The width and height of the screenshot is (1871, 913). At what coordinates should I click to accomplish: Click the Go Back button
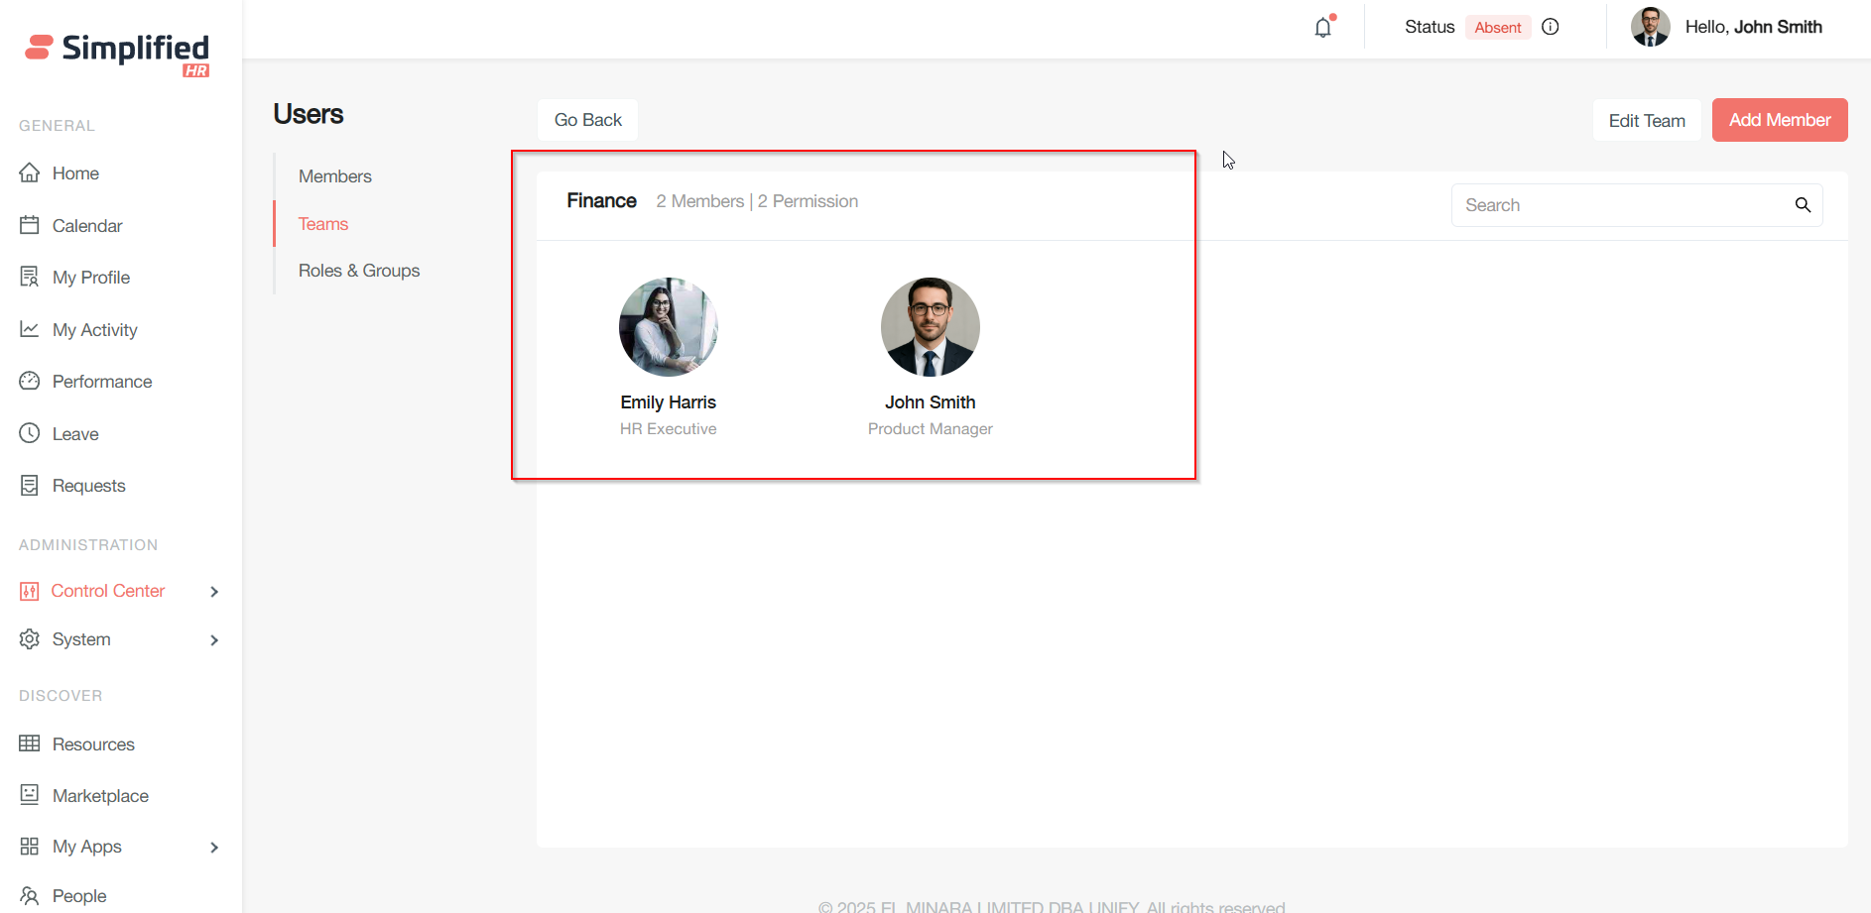tap(587, 120)
